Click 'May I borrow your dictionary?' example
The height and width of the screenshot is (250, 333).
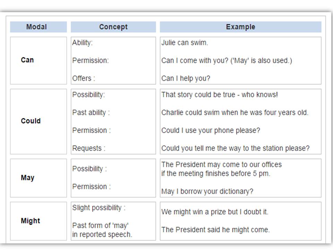[207, 191]
